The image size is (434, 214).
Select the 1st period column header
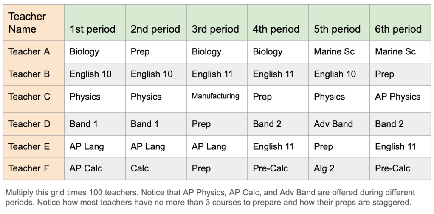click(x=93, y=29)
